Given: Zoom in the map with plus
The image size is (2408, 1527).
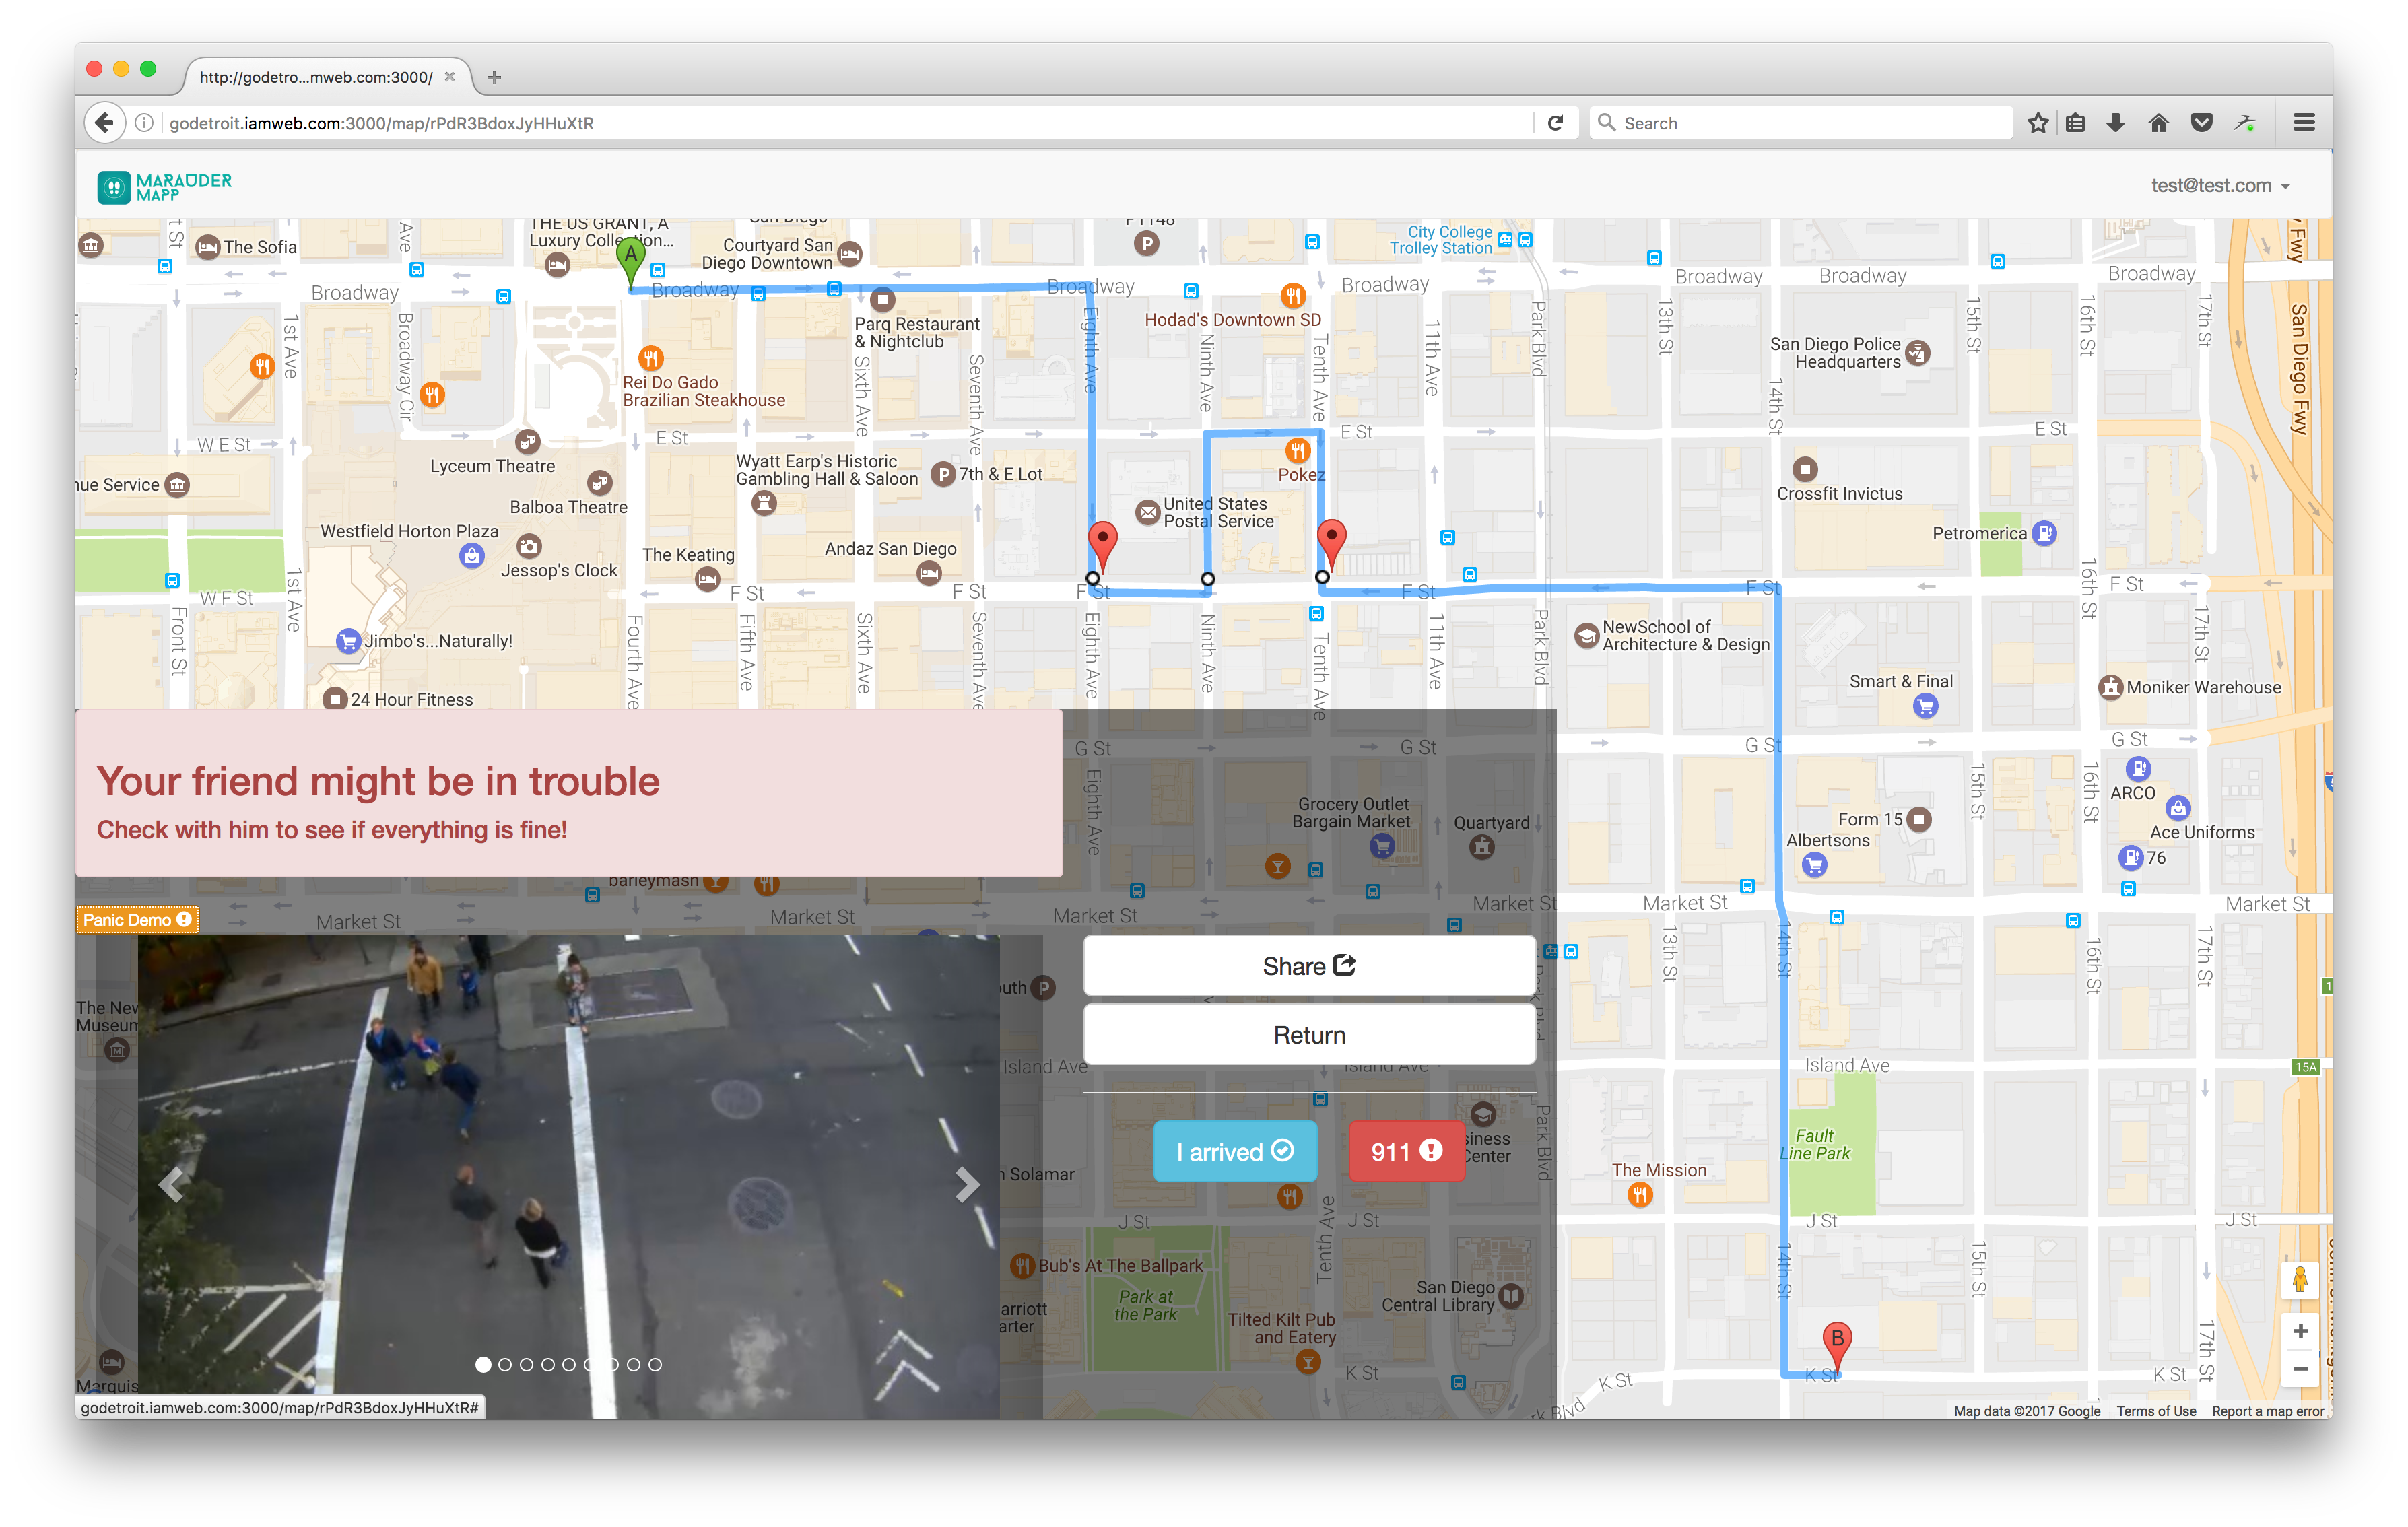Looking at the screenshot, I should point(2300,1331).
